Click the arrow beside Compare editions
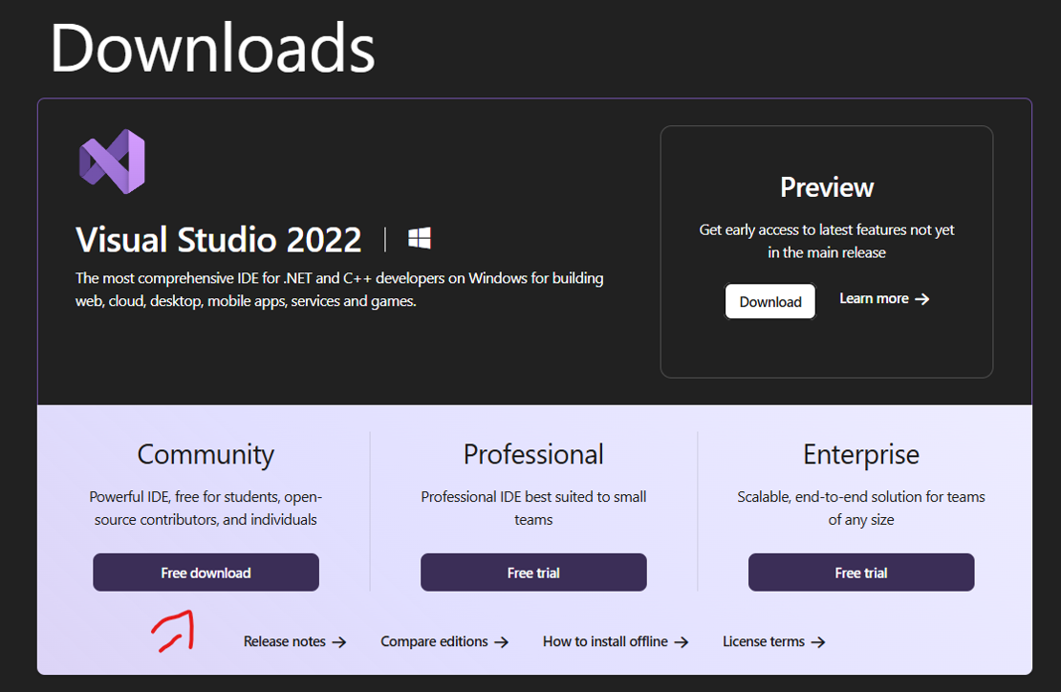Screen dimensions: 1061x692 click(x=502, y=642)
